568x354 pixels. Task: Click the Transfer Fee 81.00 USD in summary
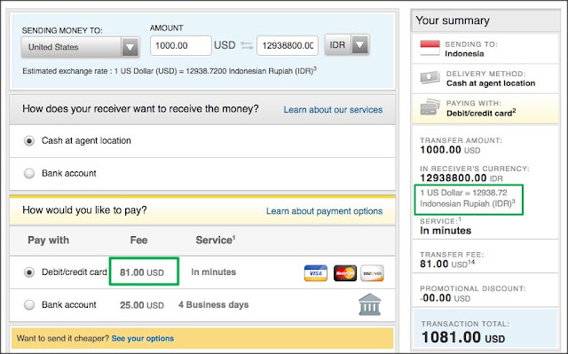pyautogui.click(x=447, y=264)
